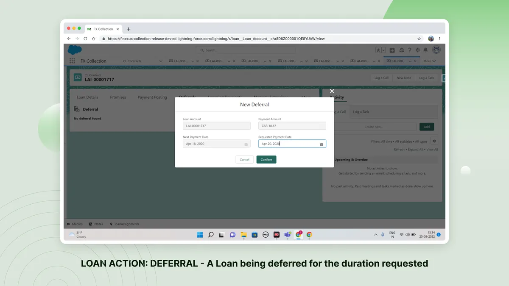Image resolution: width=509 pixels, height=286 pixels.
Task: Open the activity filter settings gear
Action: pyautogui.click(x=434, y=141)
